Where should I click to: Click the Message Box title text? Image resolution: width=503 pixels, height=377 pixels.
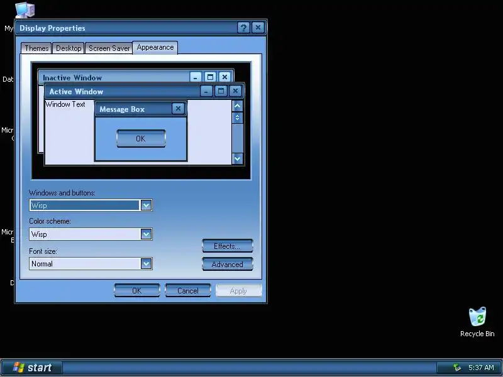click(x=122, y=109)
